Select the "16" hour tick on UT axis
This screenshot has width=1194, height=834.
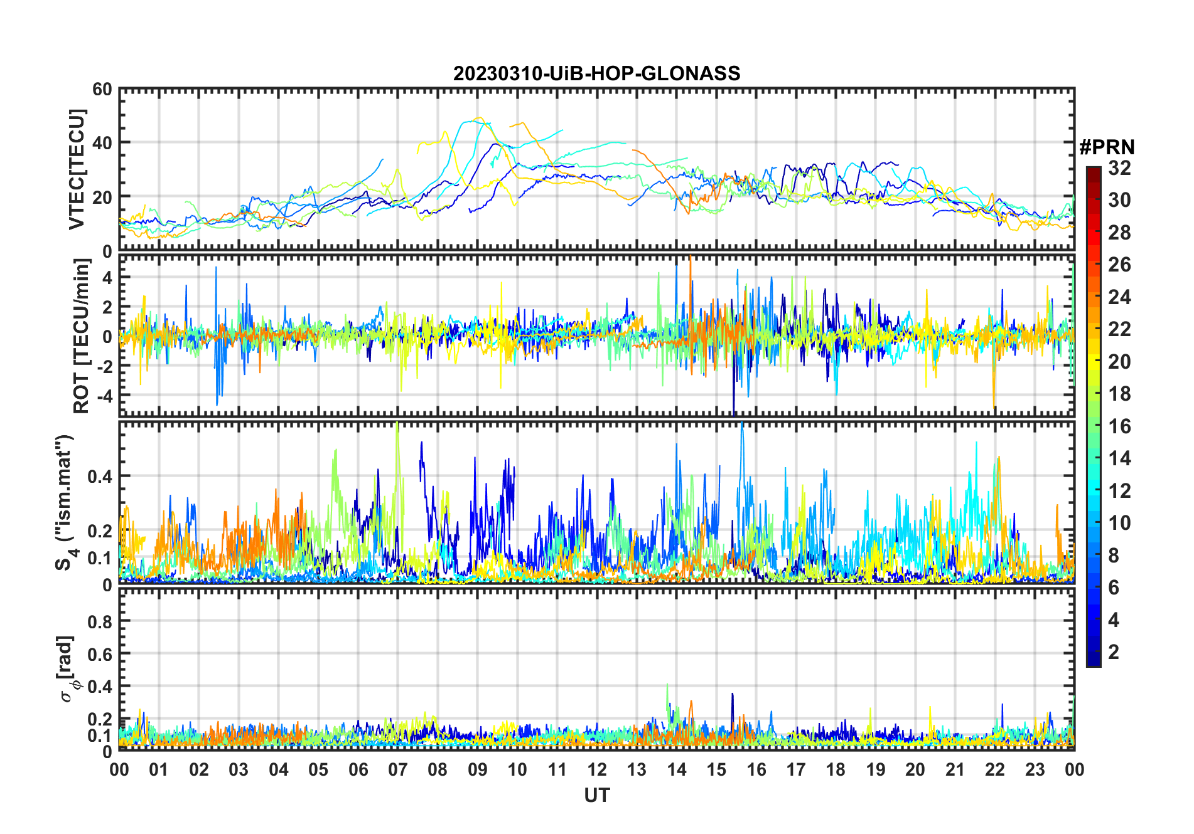coord(756,769)
